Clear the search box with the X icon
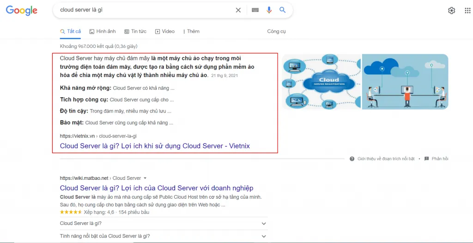The image size is (473, 243). pos(238,10)
